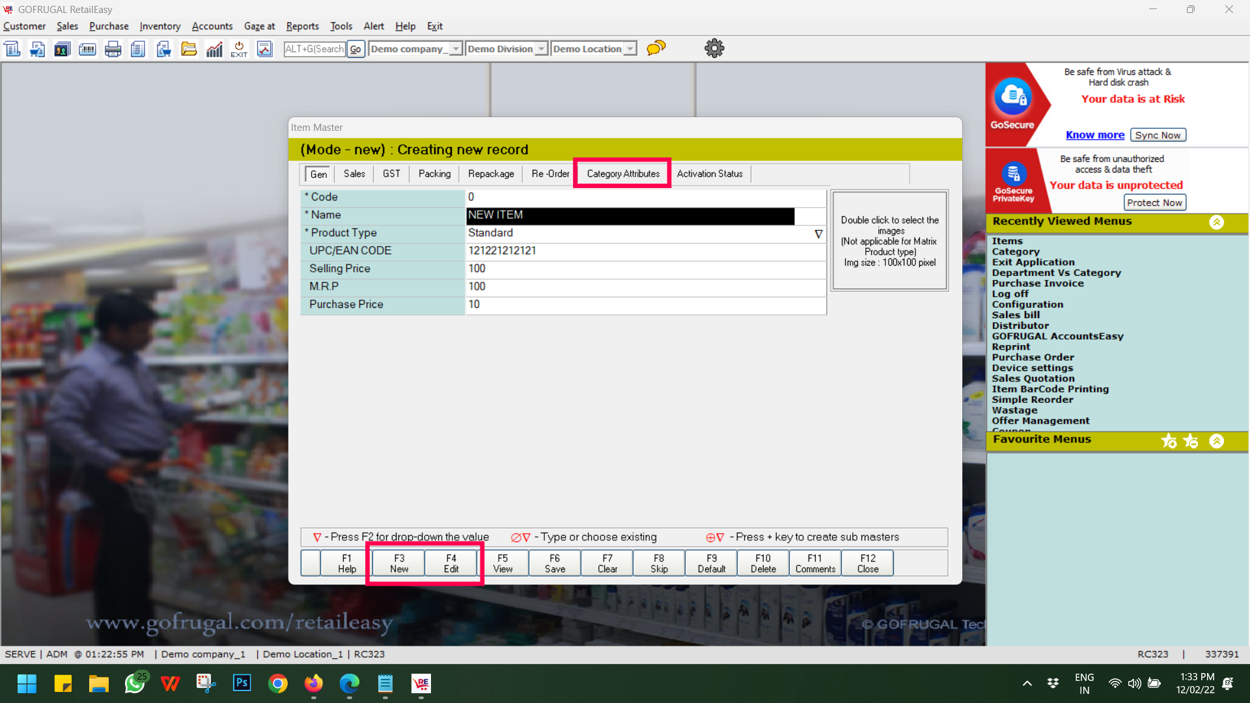1250x703 pixels.
Task: Click the bar chart reports icon
Action: (214, 49)
